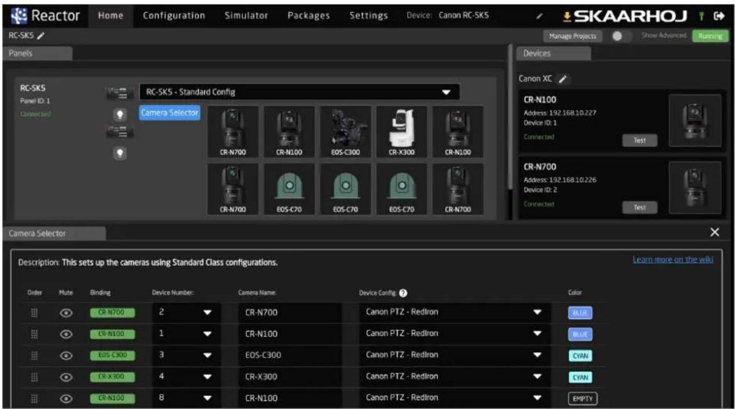Grab the order handle for CR-N700 row
This screenshot has width=735, height=409.
tap(34, 313)
